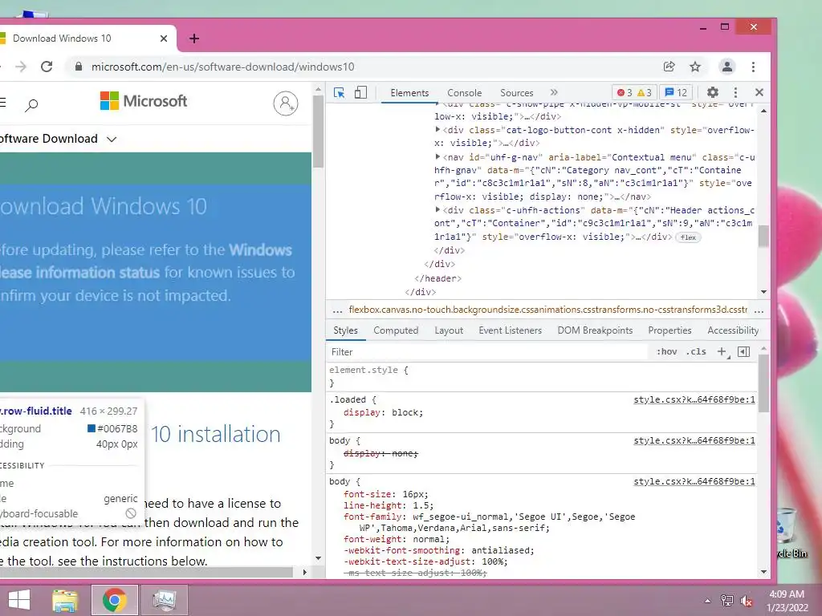Reload the page in Chrome
The width and height of the screenshot is (822, 616).
click(47, 67)
